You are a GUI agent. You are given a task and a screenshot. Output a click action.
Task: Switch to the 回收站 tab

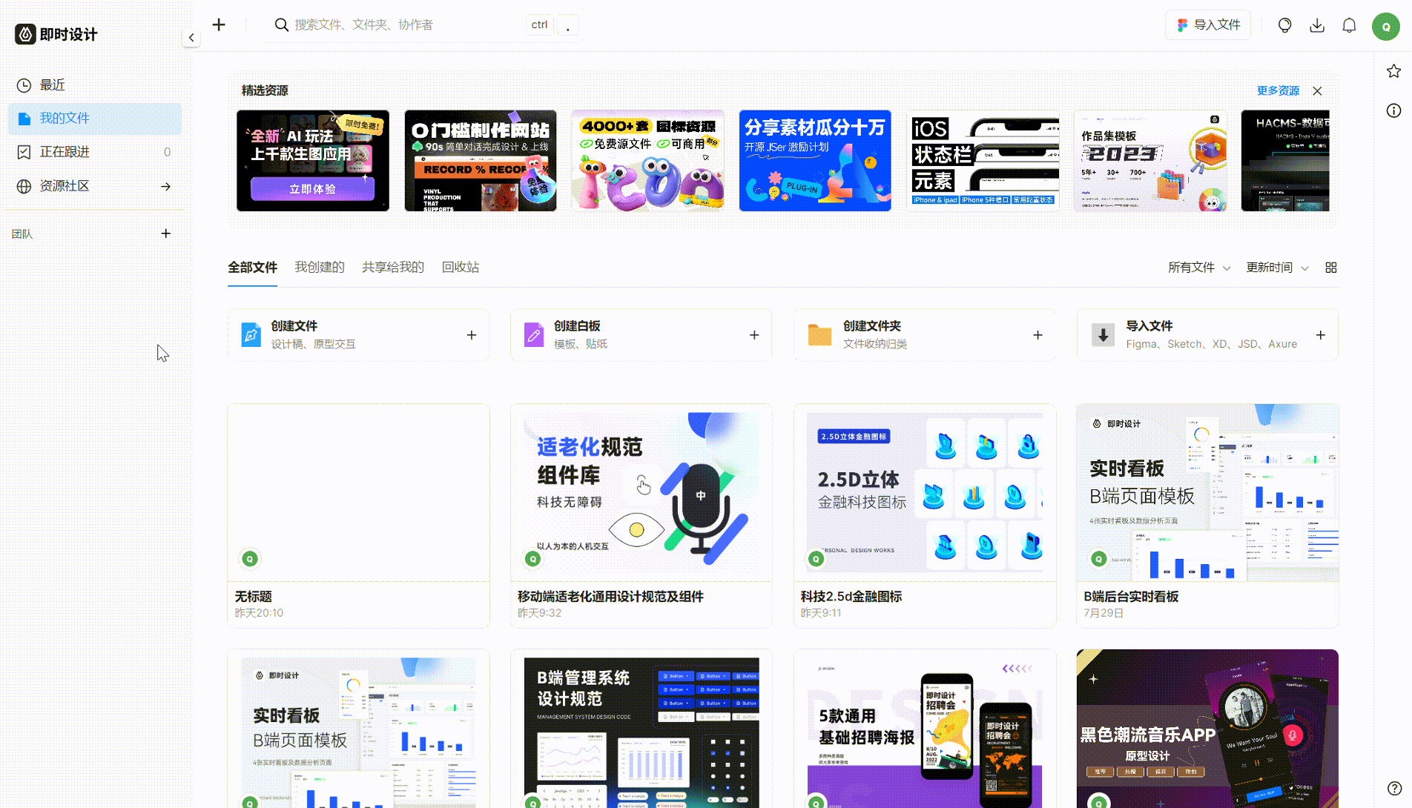pyautogui.click(x=461, y=267)
